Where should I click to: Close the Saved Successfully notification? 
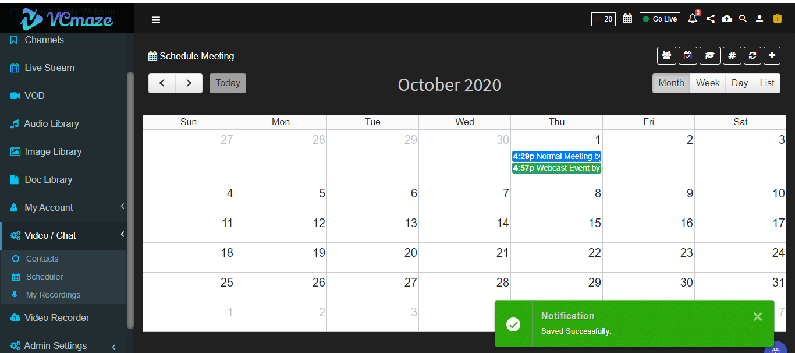coord(757,316)
